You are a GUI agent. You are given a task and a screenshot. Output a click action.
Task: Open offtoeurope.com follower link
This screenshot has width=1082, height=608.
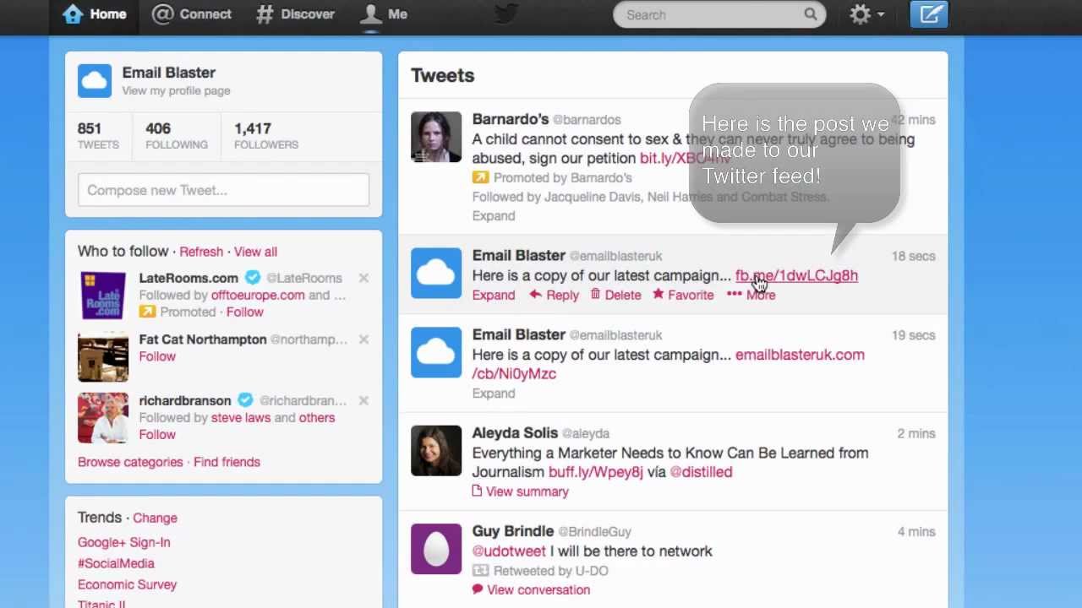click(258, 296)
